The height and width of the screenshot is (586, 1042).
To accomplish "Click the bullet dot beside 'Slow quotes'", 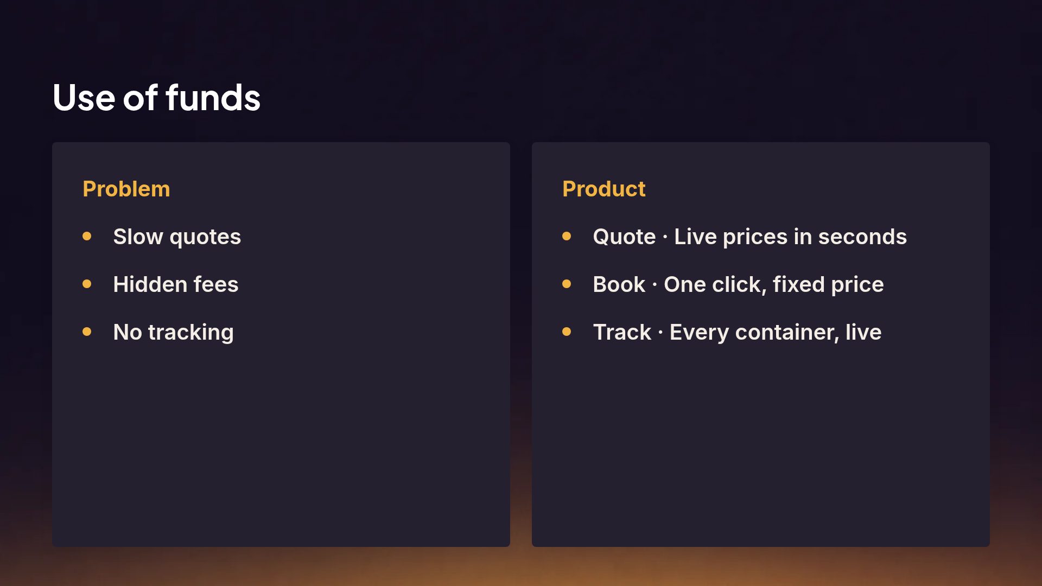I will click(x=87, y=236).
